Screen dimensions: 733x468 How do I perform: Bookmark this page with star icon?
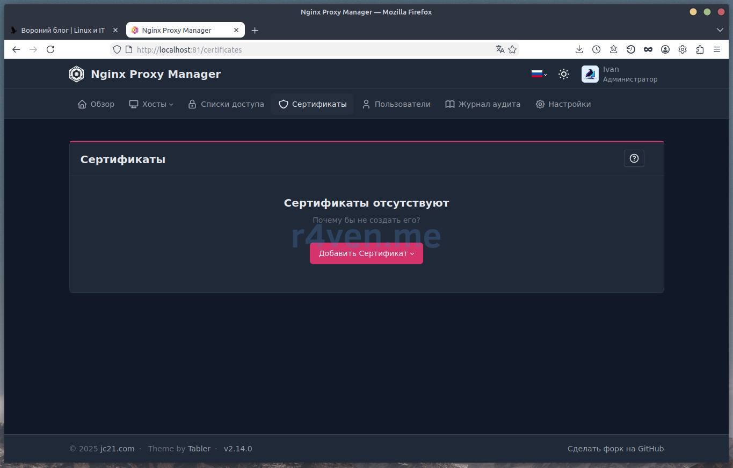512,49
